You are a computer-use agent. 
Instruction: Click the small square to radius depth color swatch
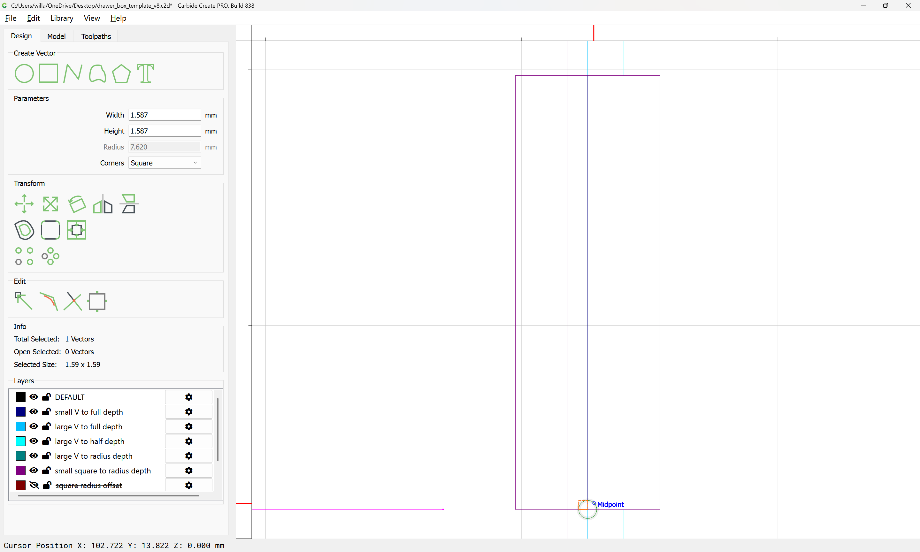[21, 471]
